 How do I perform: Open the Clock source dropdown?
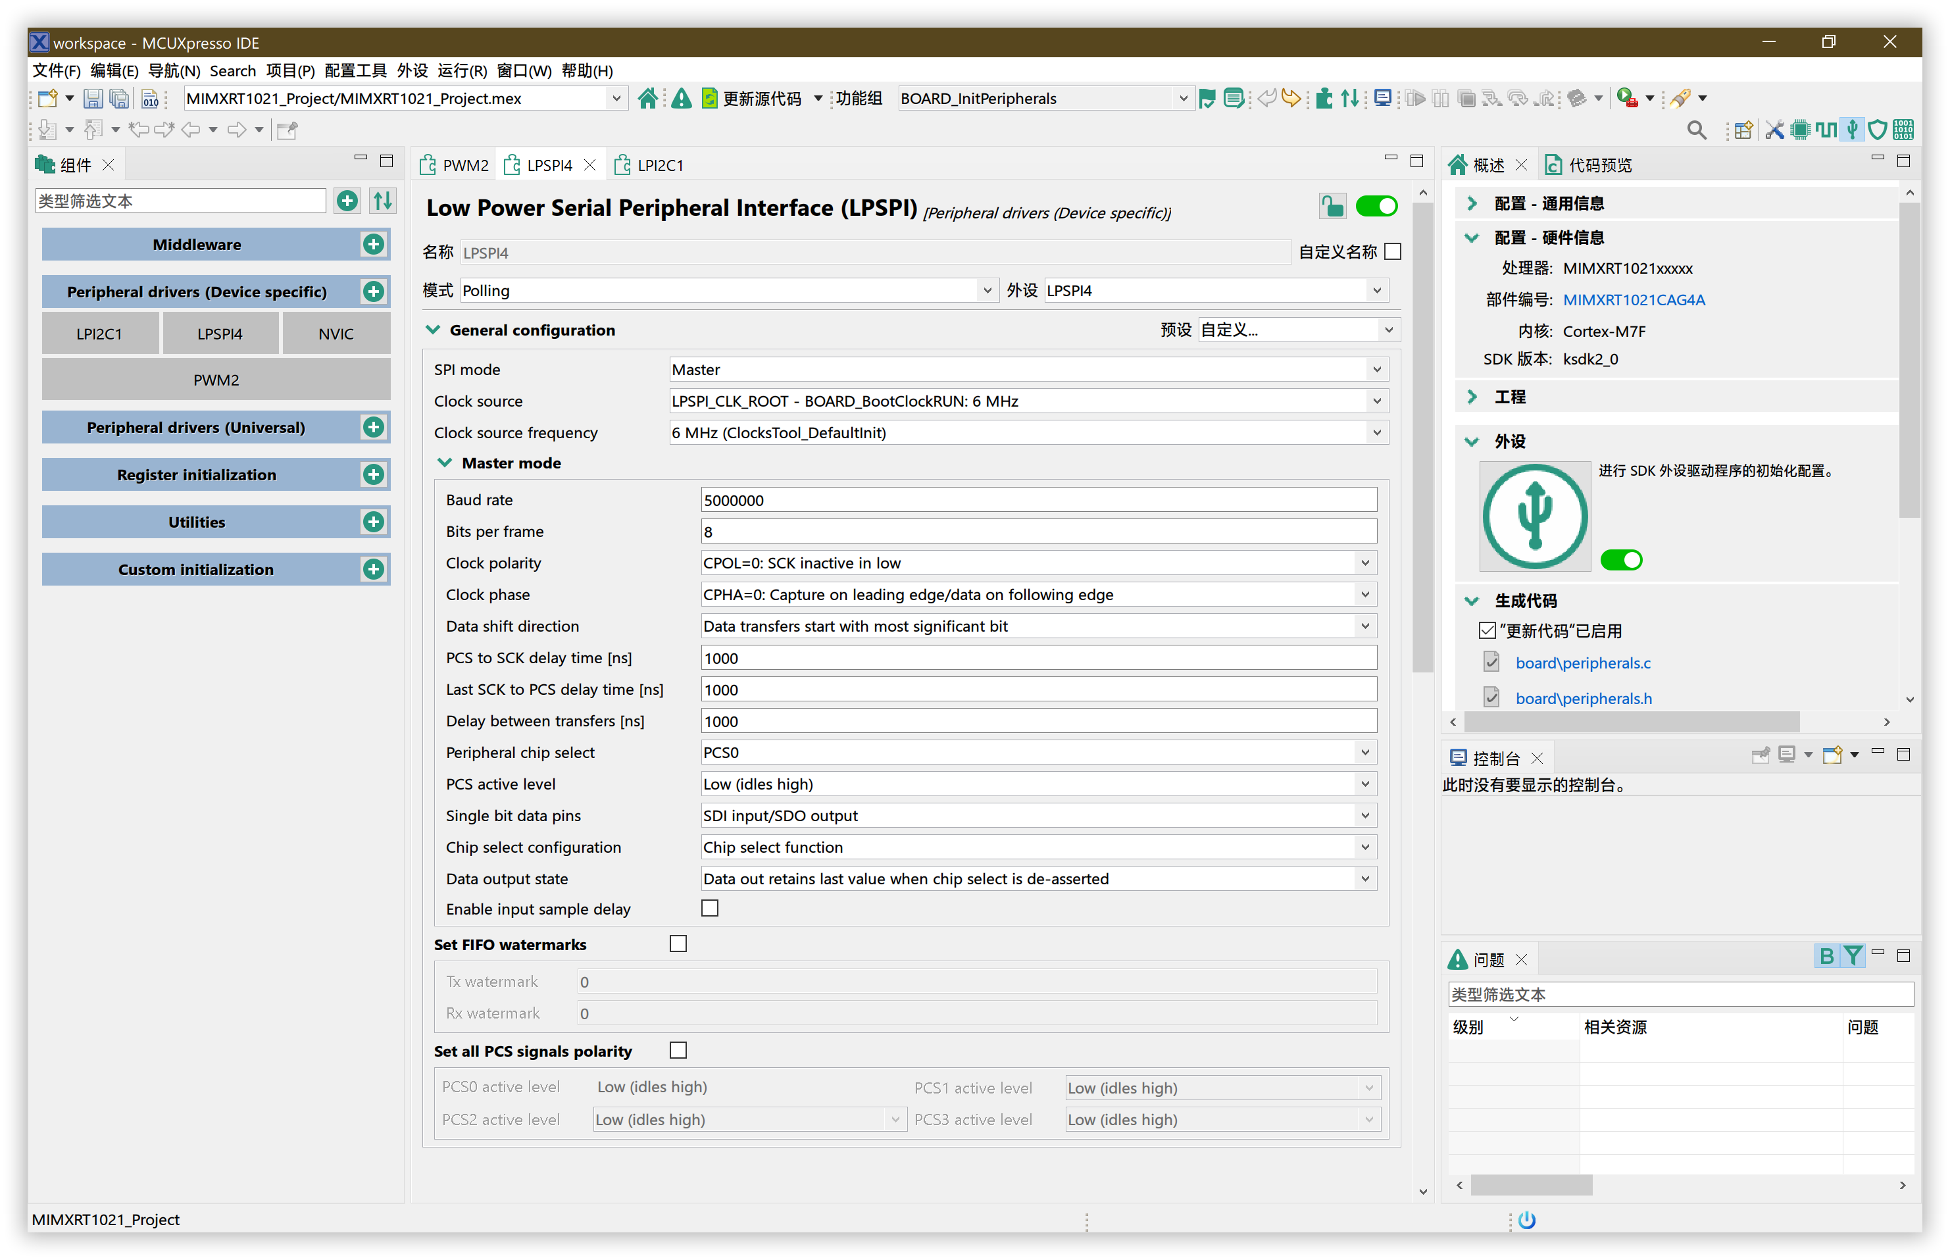coord(1028,401)
